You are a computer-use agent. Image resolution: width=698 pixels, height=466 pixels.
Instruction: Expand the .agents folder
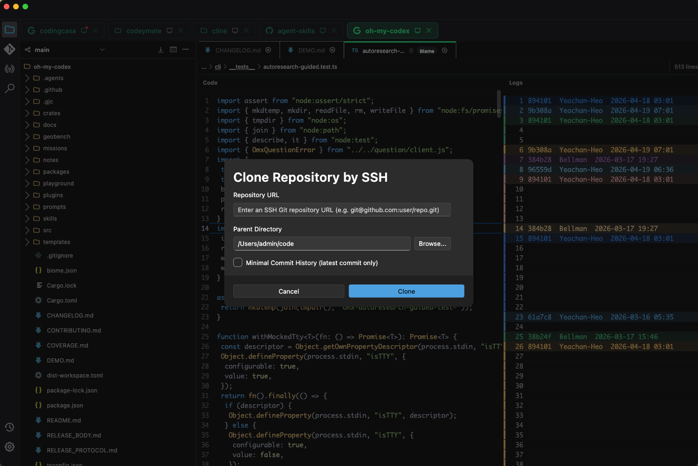(27, 78)
